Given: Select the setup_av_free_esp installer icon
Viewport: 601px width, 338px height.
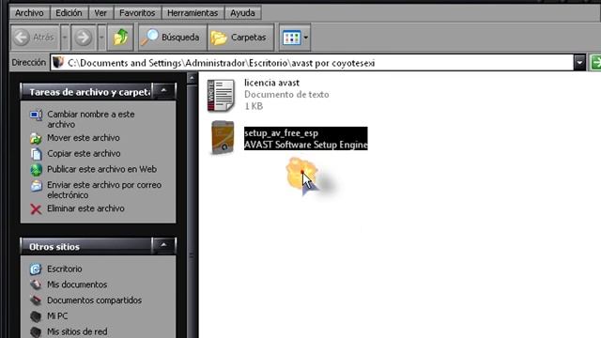Looking at the screenshot, I should pyautogui.click(x=223, y=138).
